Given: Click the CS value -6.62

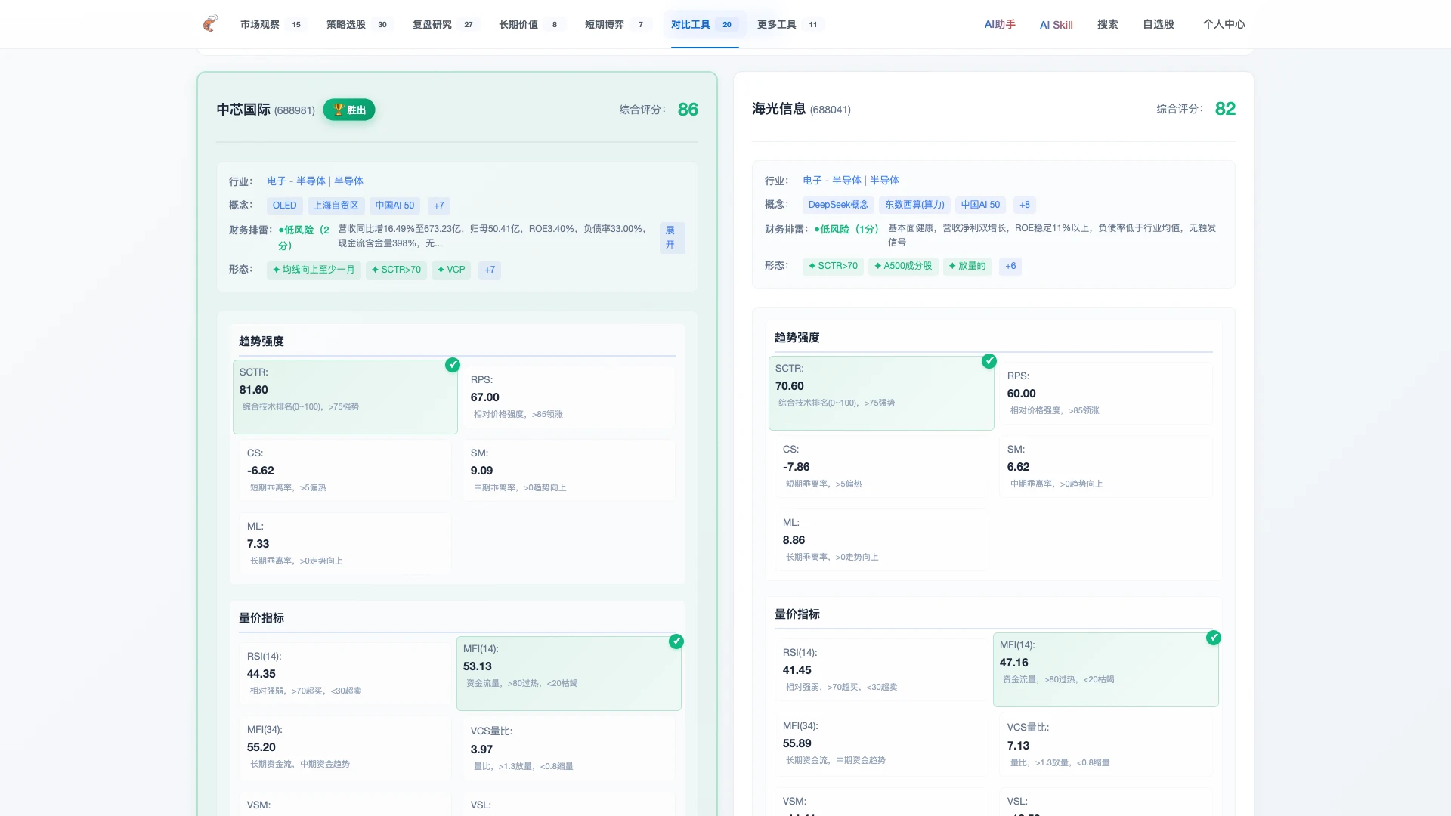Looking at the screenshot, I should pos(261,471).
